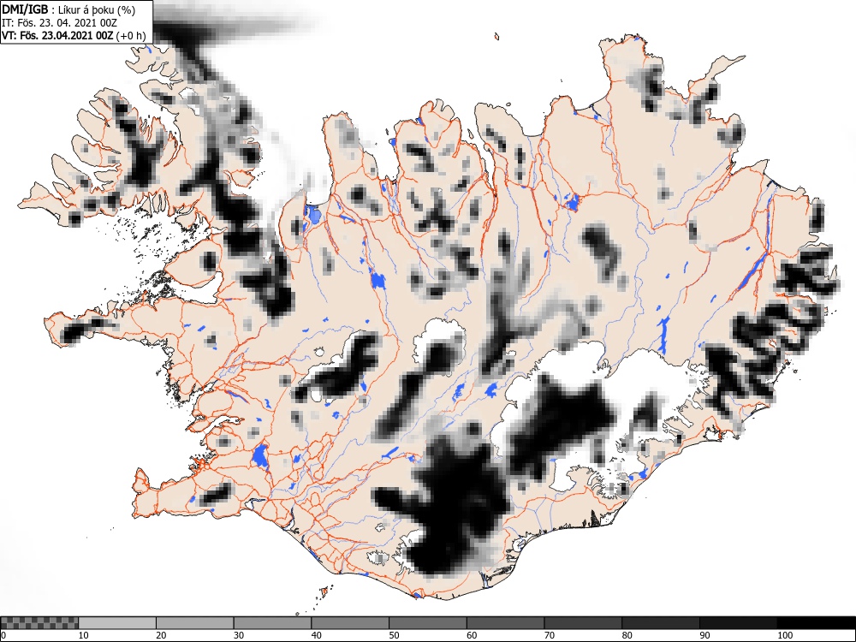Viewport: 856px width, 642px height.
Task: Click legend label '0'
Action: pos(3,635)
